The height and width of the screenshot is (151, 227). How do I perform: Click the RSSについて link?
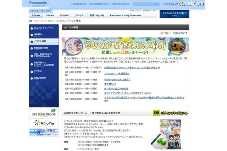click(x=180, y=33)
